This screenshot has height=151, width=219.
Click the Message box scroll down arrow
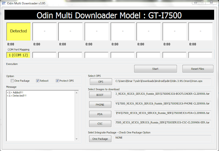[77, 139]
